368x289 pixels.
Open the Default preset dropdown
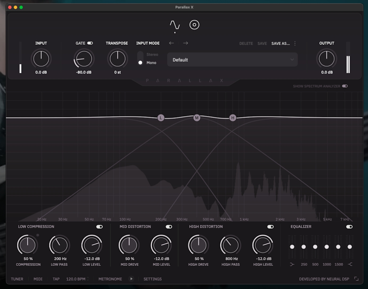coord(232,59)
